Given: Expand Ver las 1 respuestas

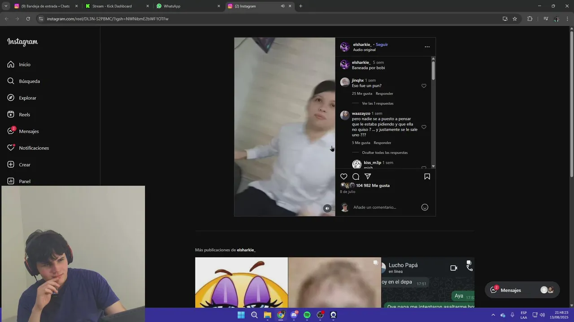Looking at the screenshot, I should tap(378, 103).
